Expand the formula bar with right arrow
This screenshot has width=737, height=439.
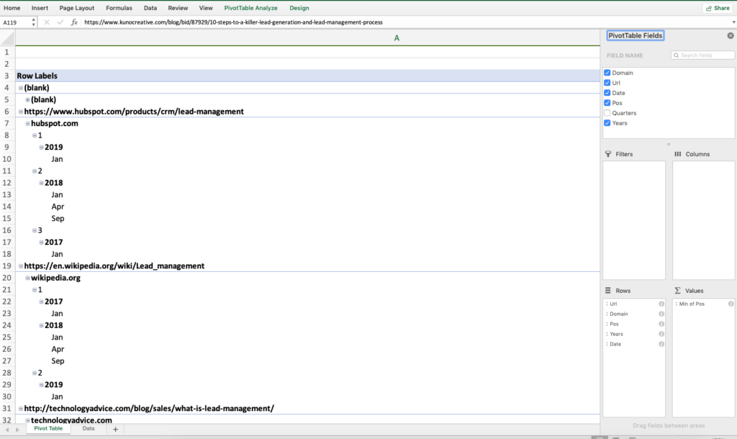(733, 22)
